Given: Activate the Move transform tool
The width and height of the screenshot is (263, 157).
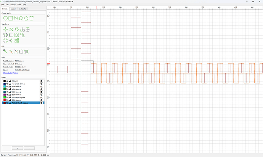Looking at the screenshot, I should click(x=6, y=30).
